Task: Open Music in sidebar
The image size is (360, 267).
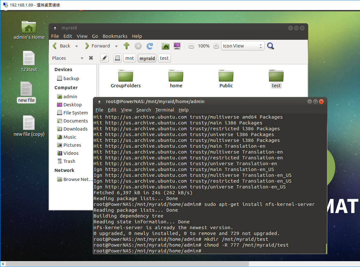Action: pos(67,137)
